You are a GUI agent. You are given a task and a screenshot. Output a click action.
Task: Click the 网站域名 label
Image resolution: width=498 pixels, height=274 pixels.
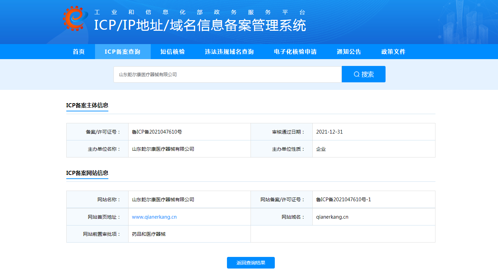pyautogui.click(x=293, y=217)
